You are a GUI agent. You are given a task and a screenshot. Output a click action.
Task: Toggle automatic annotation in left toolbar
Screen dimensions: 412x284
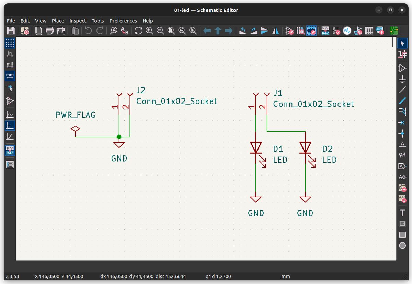click(10, 151)
